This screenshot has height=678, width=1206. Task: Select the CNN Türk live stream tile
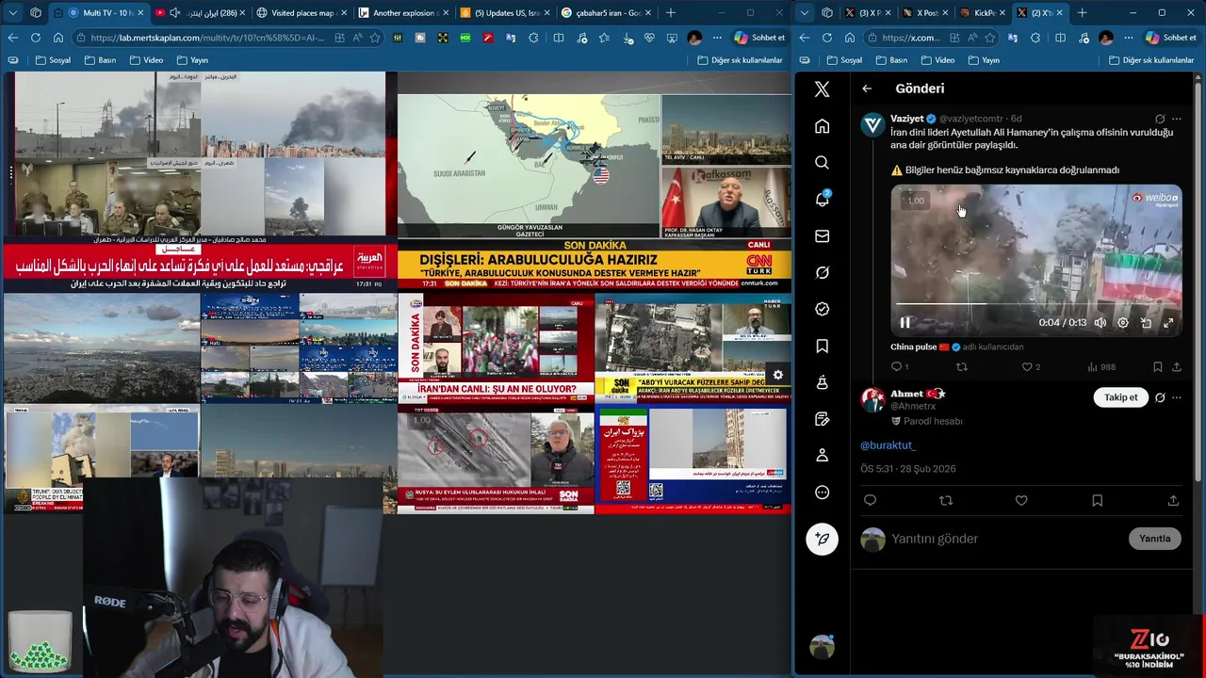pos(595,182)
